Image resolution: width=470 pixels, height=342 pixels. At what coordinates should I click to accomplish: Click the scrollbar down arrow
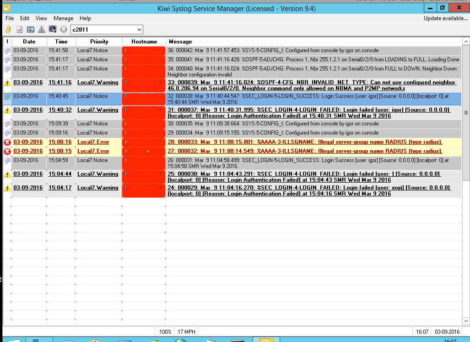pyautogui.click(x=466, y=321)
